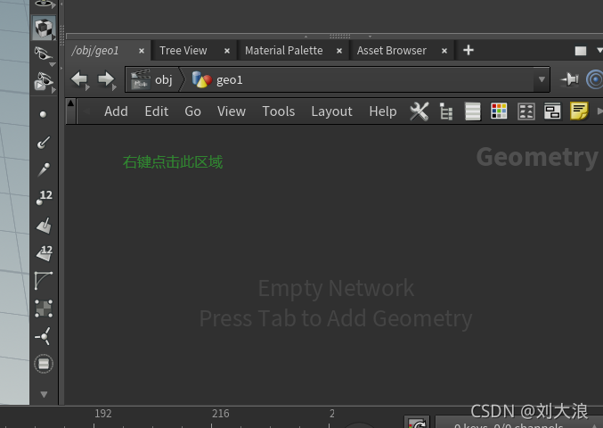Go back in network history
Viewport: 603px width, 428px height.
coord(80,80)
